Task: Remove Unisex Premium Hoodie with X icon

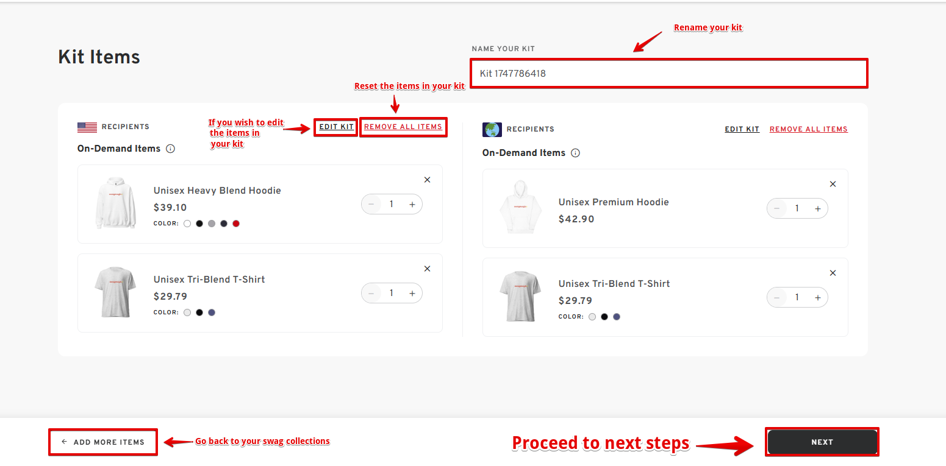Action: [833, 184]
